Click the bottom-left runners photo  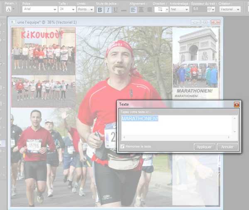point(43,157)
